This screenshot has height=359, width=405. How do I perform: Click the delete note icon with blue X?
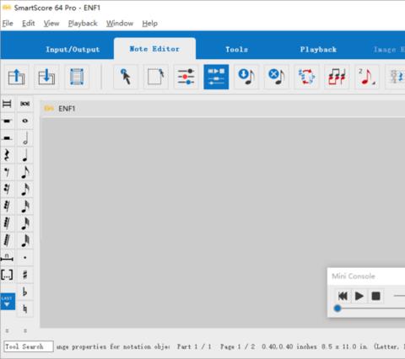[277, 77]
